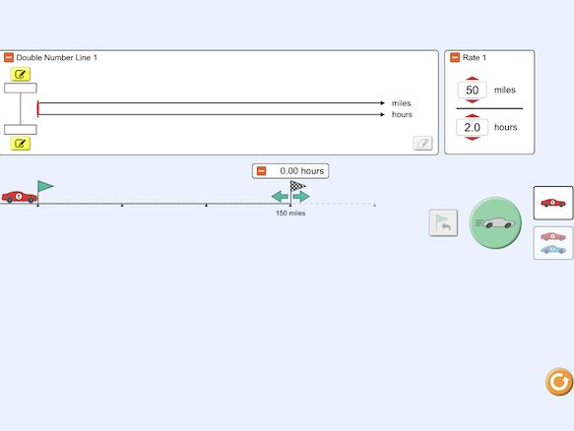Decrease the hours value below 2.0
The image size is (574, 431).
coord(473,139)
